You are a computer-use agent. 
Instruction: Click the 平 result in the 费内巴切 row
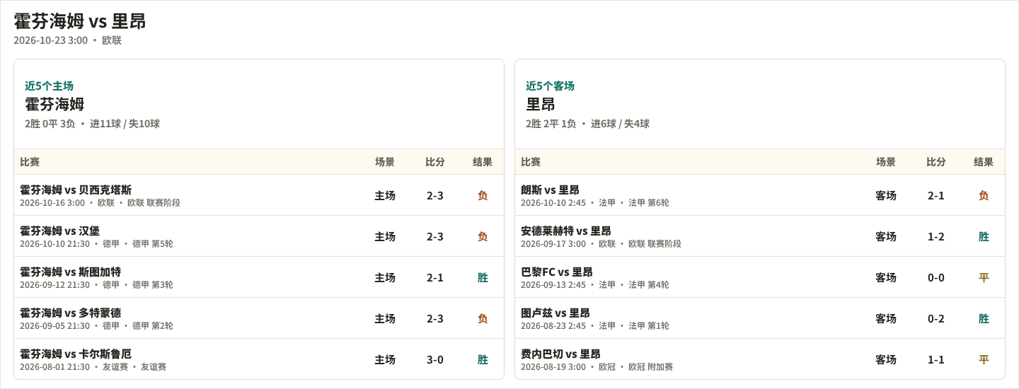coord(984,359)
